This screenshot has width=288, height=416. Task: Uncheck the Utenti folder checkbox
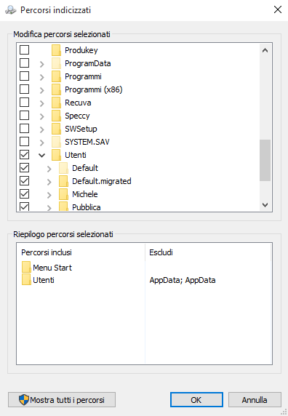(x=25, y=155)
